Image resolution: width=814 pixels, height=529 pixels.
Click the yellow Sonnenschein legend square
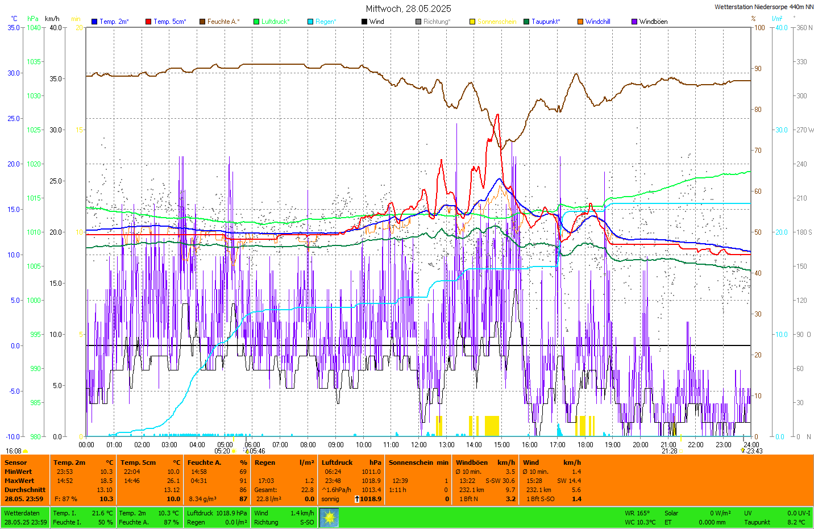pos(472,22)
